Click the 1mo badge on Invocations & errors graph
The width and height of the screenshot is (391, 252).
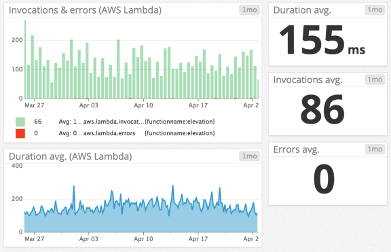(x=249, y=10)
